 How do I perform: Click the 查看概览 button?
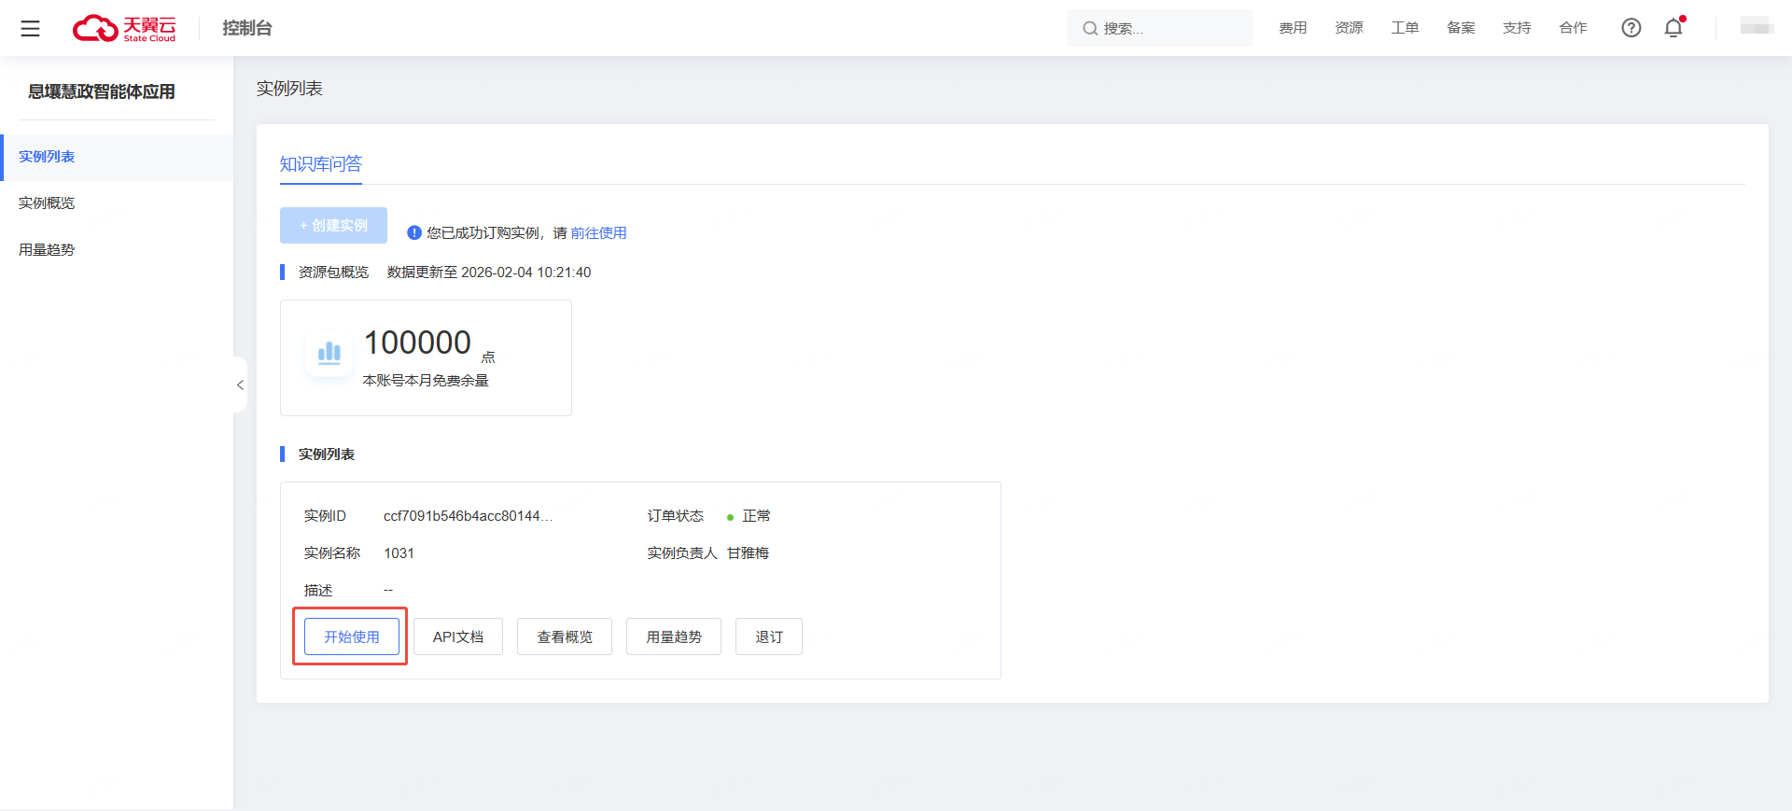coord(565,636)
